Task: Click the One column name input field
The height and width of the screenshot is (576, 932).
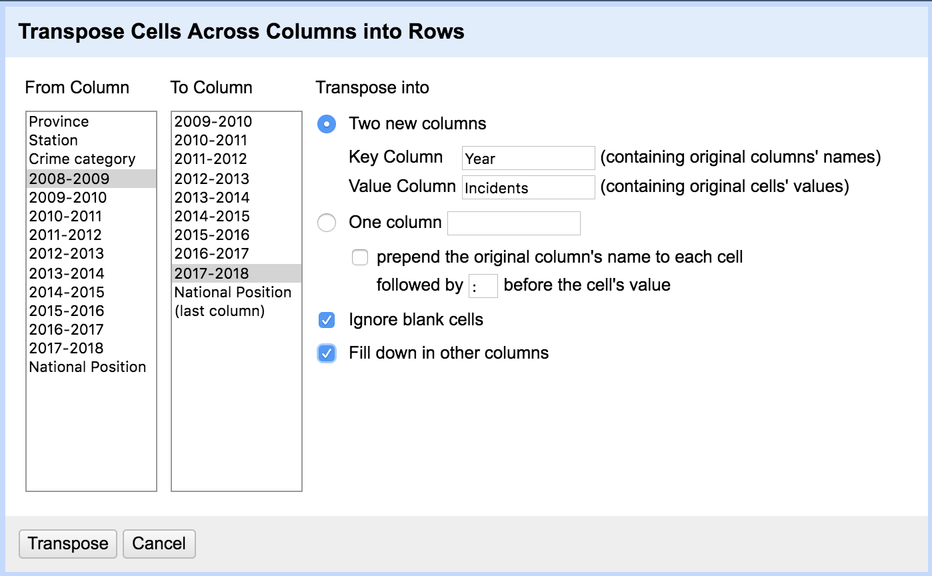Action: pyautogui.click(x=513, y=223)
